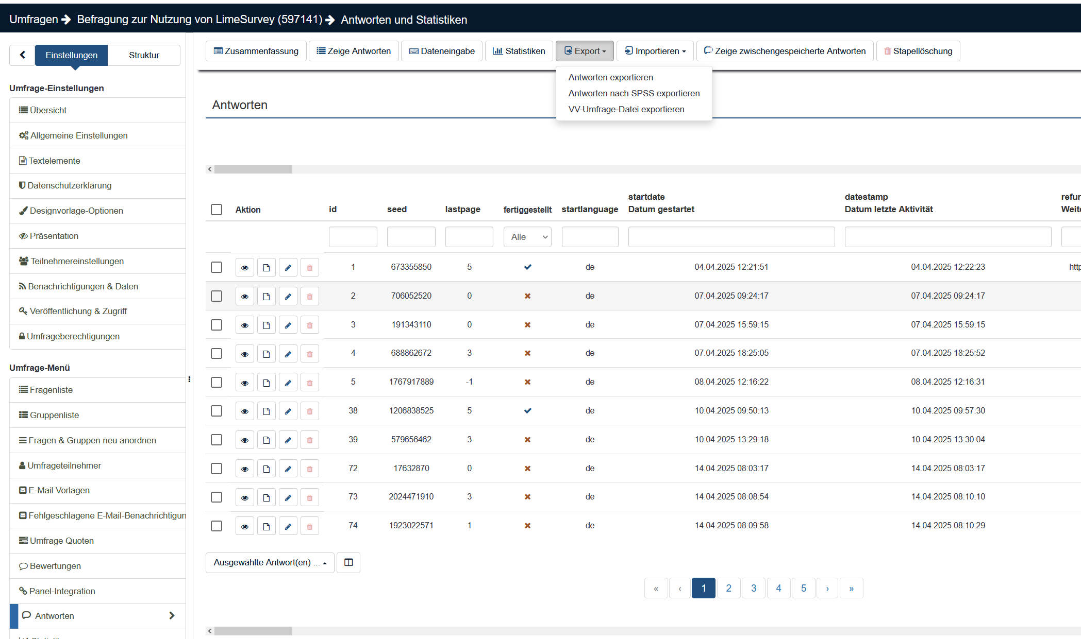Click the top horizontal scrollbar thumb
Viewport: 1081px width, 639px height.
(253, 169)
